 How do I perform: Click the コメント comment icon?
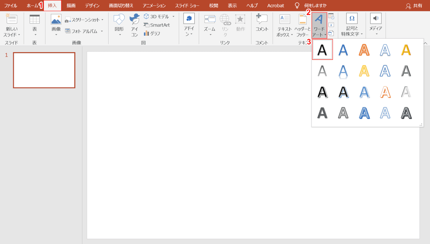(x=262, y=19)
